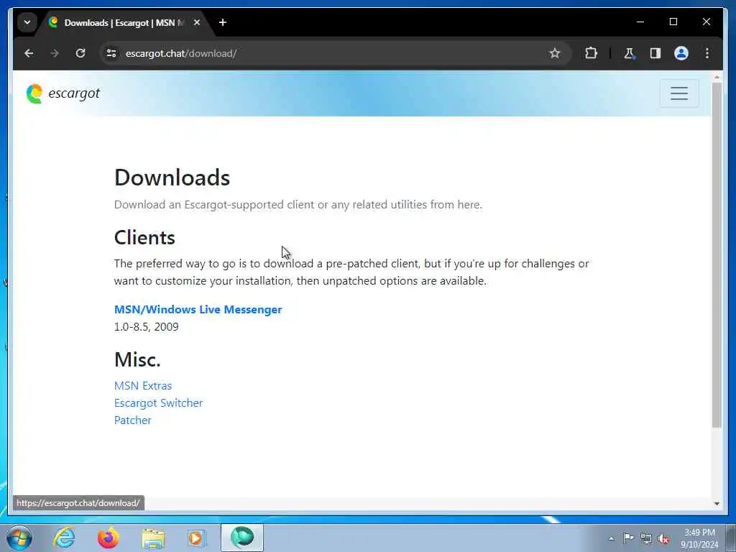Toggle the browser side panel

tap(655, 53)
